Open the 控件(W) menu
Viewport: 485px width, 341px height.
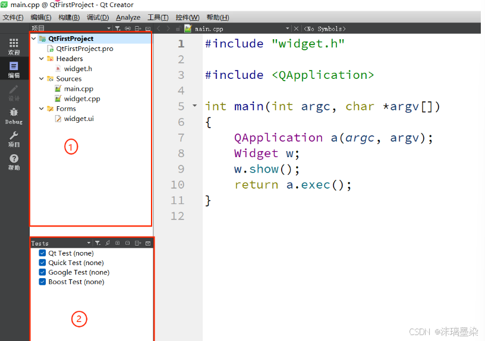click(187, 17)
